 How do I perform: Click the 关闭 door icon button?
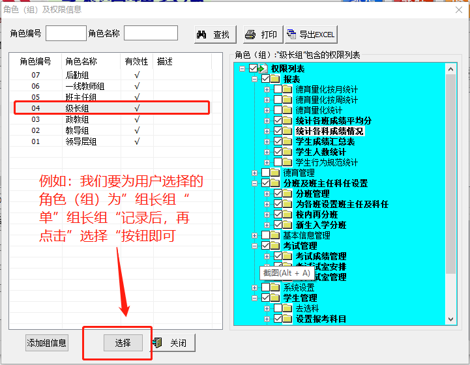170,343
